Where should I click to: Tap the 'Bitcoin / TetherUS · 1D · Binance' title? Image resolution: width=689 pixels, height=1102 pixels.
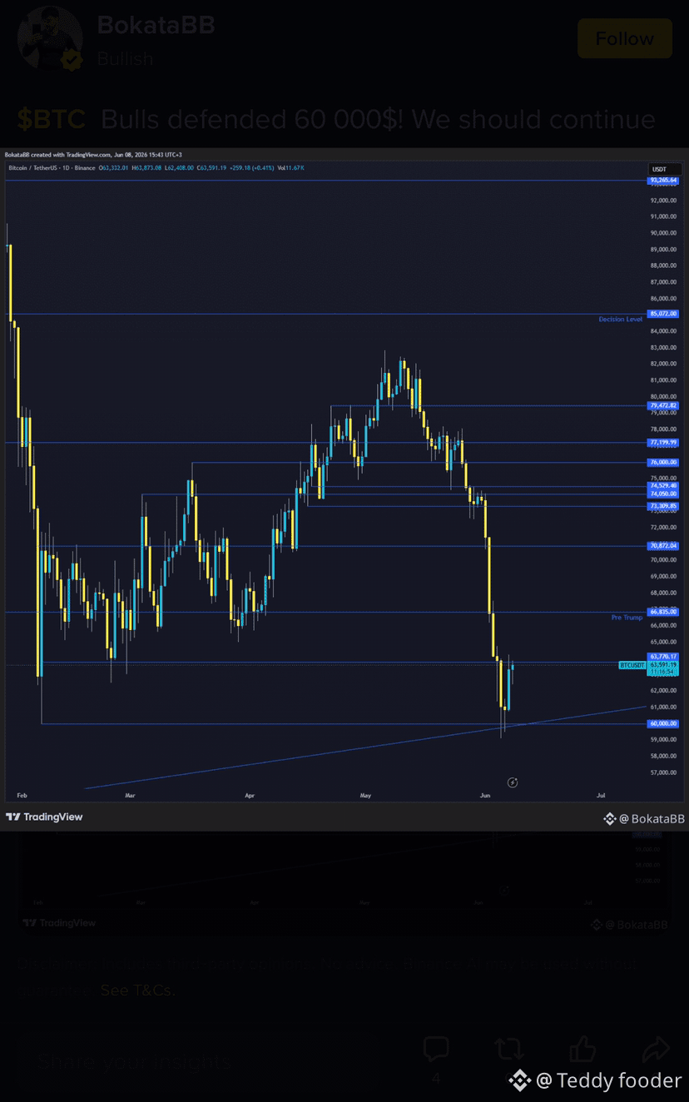[x=52, y=167]
